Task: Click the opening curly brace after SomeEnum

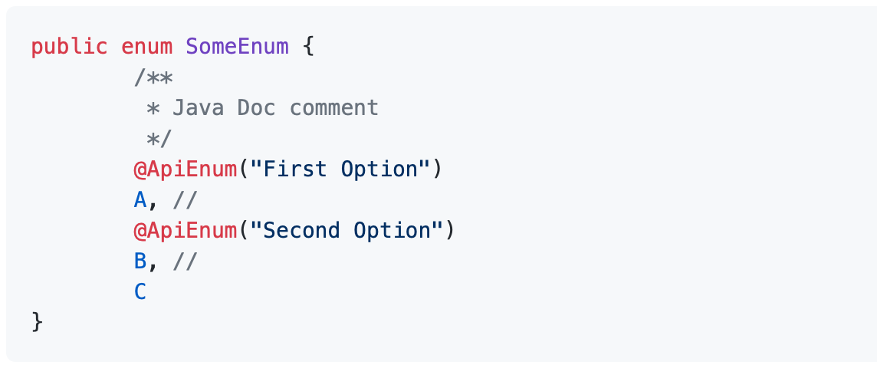Action: tap(308, 47)
